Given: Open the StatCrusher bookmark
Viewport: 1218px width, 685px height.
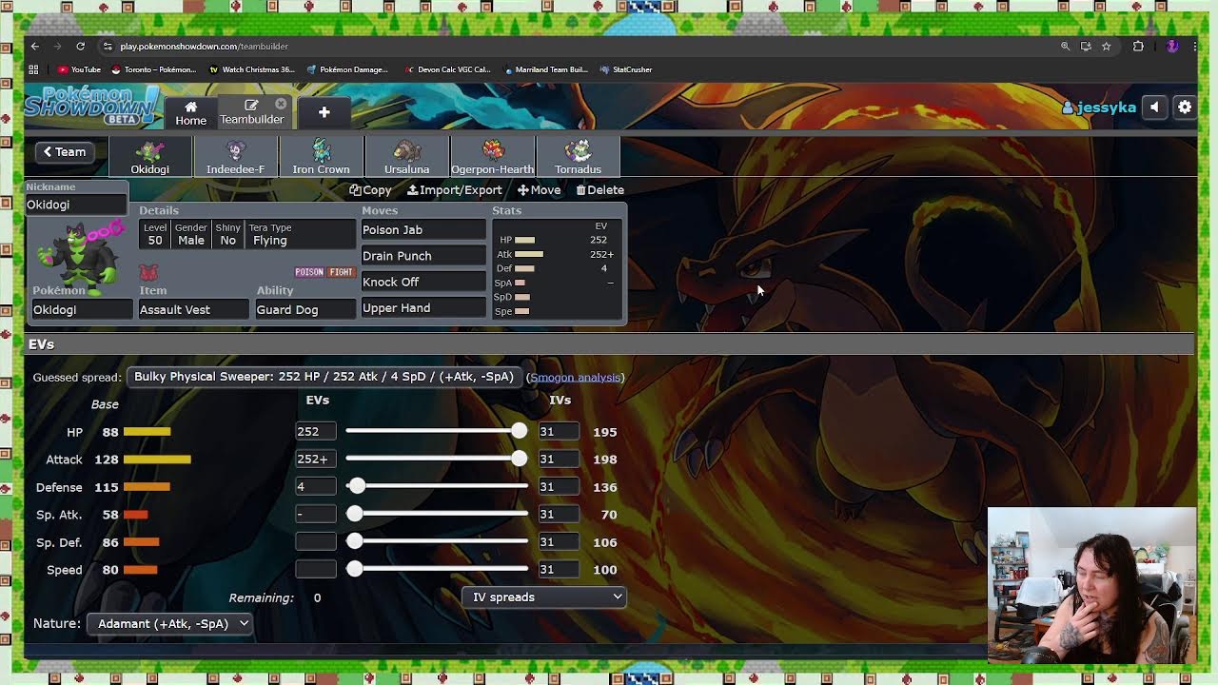Looking at the screenshot, I should 626,69.
